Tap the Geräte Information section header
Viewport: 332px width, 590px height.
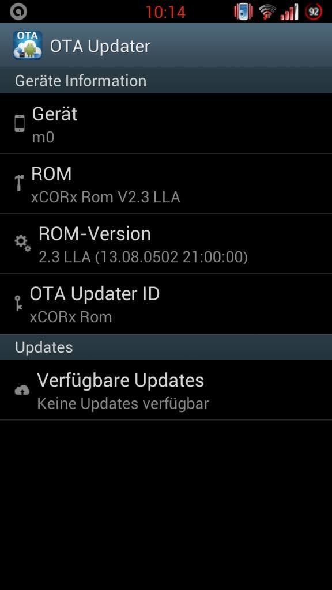[166, 81]
